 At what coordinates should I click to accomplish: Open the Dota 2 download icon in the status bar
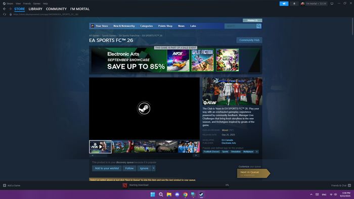pos(125,185)
